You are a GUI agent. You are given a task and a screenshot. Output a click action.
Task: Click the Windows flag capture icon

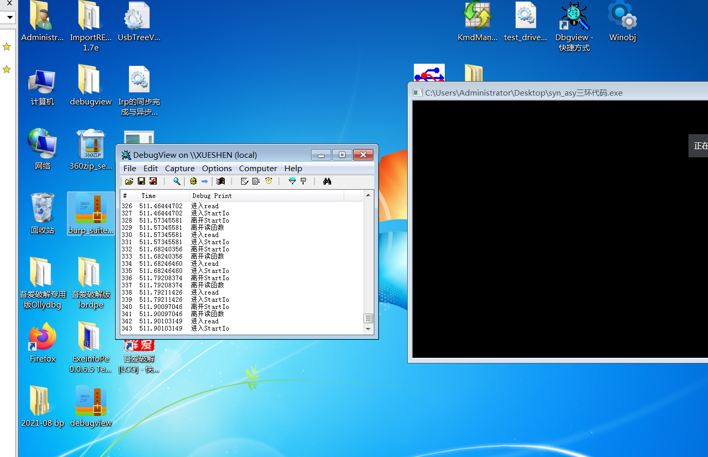point(221,181)
